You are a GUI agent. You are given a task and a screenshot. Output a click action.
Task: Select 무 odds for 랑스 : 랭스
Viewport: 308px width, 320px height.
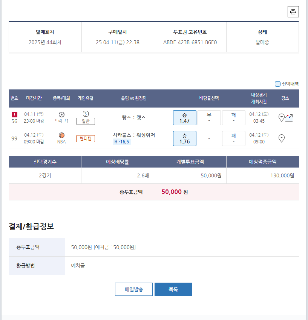coord(209,117)
